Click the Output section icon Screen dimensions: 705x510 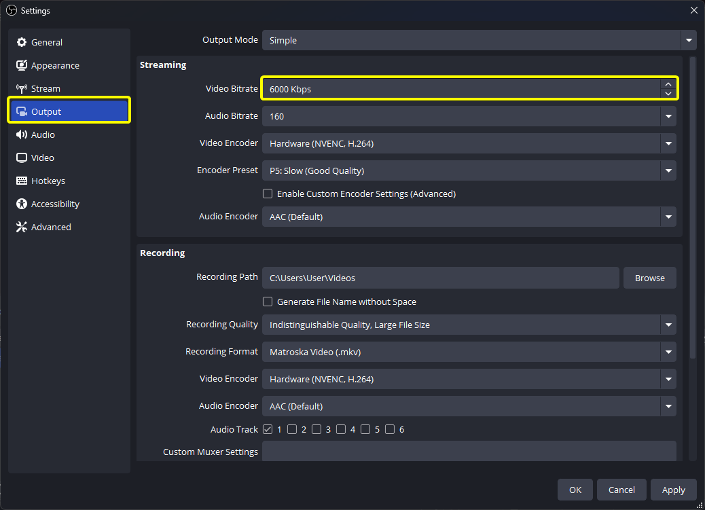[22, 111]
